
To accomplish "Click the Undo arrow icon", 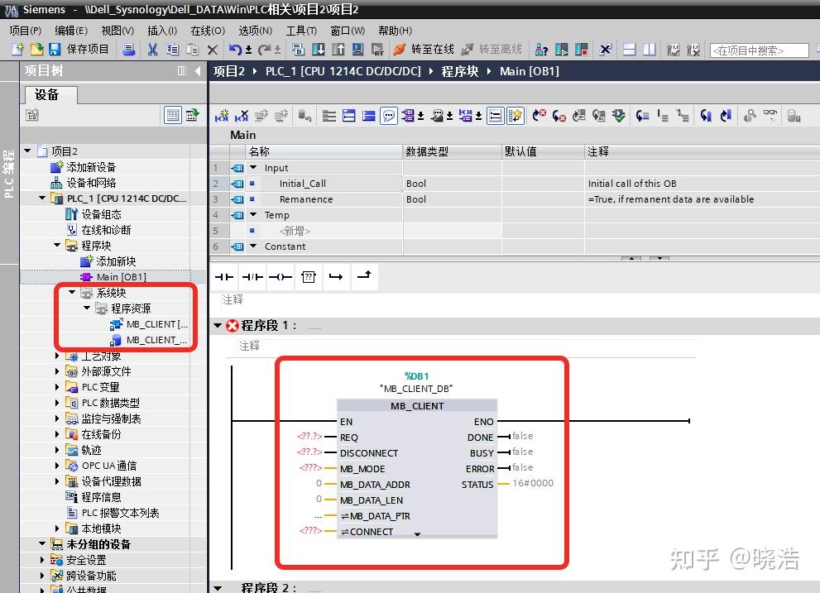I will coord(235,49).
